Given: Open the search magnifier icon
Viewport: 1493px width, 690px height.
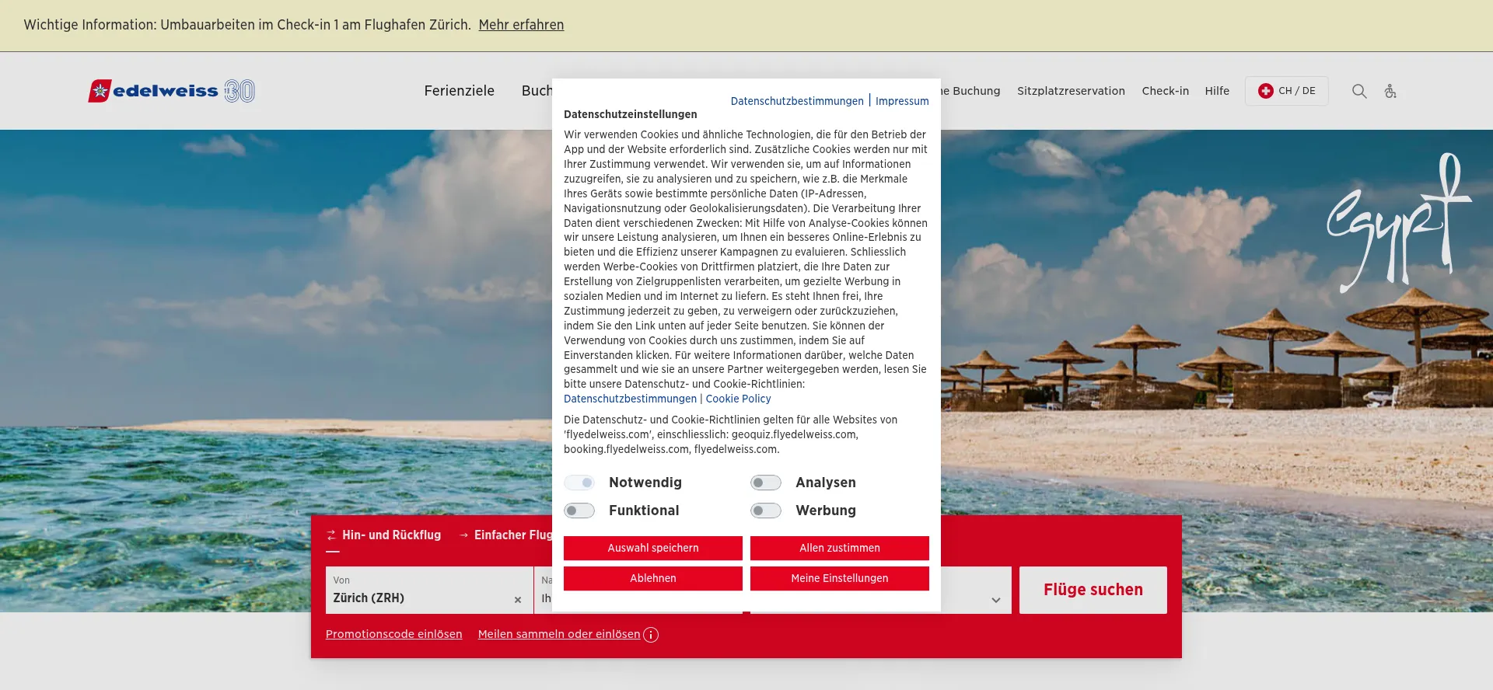Looking at the screenshot, I should pos(1358,91).
